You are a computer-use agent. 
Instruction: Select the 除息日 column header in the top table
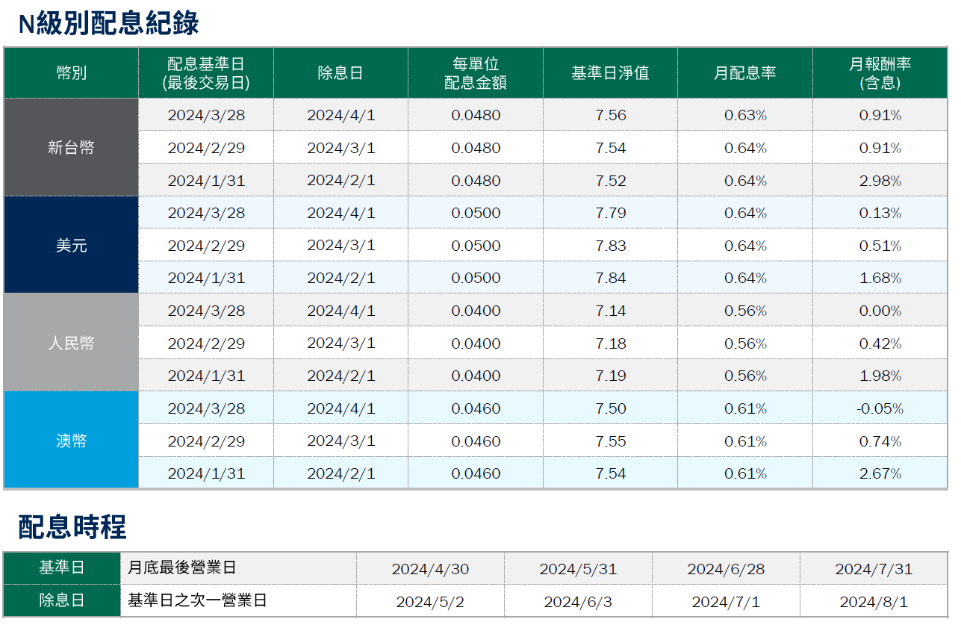[x=340, y=72]
